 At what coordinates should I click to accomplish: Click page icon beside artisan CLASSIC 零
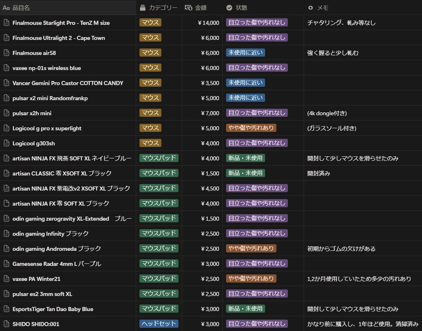[x=7, y=173]
